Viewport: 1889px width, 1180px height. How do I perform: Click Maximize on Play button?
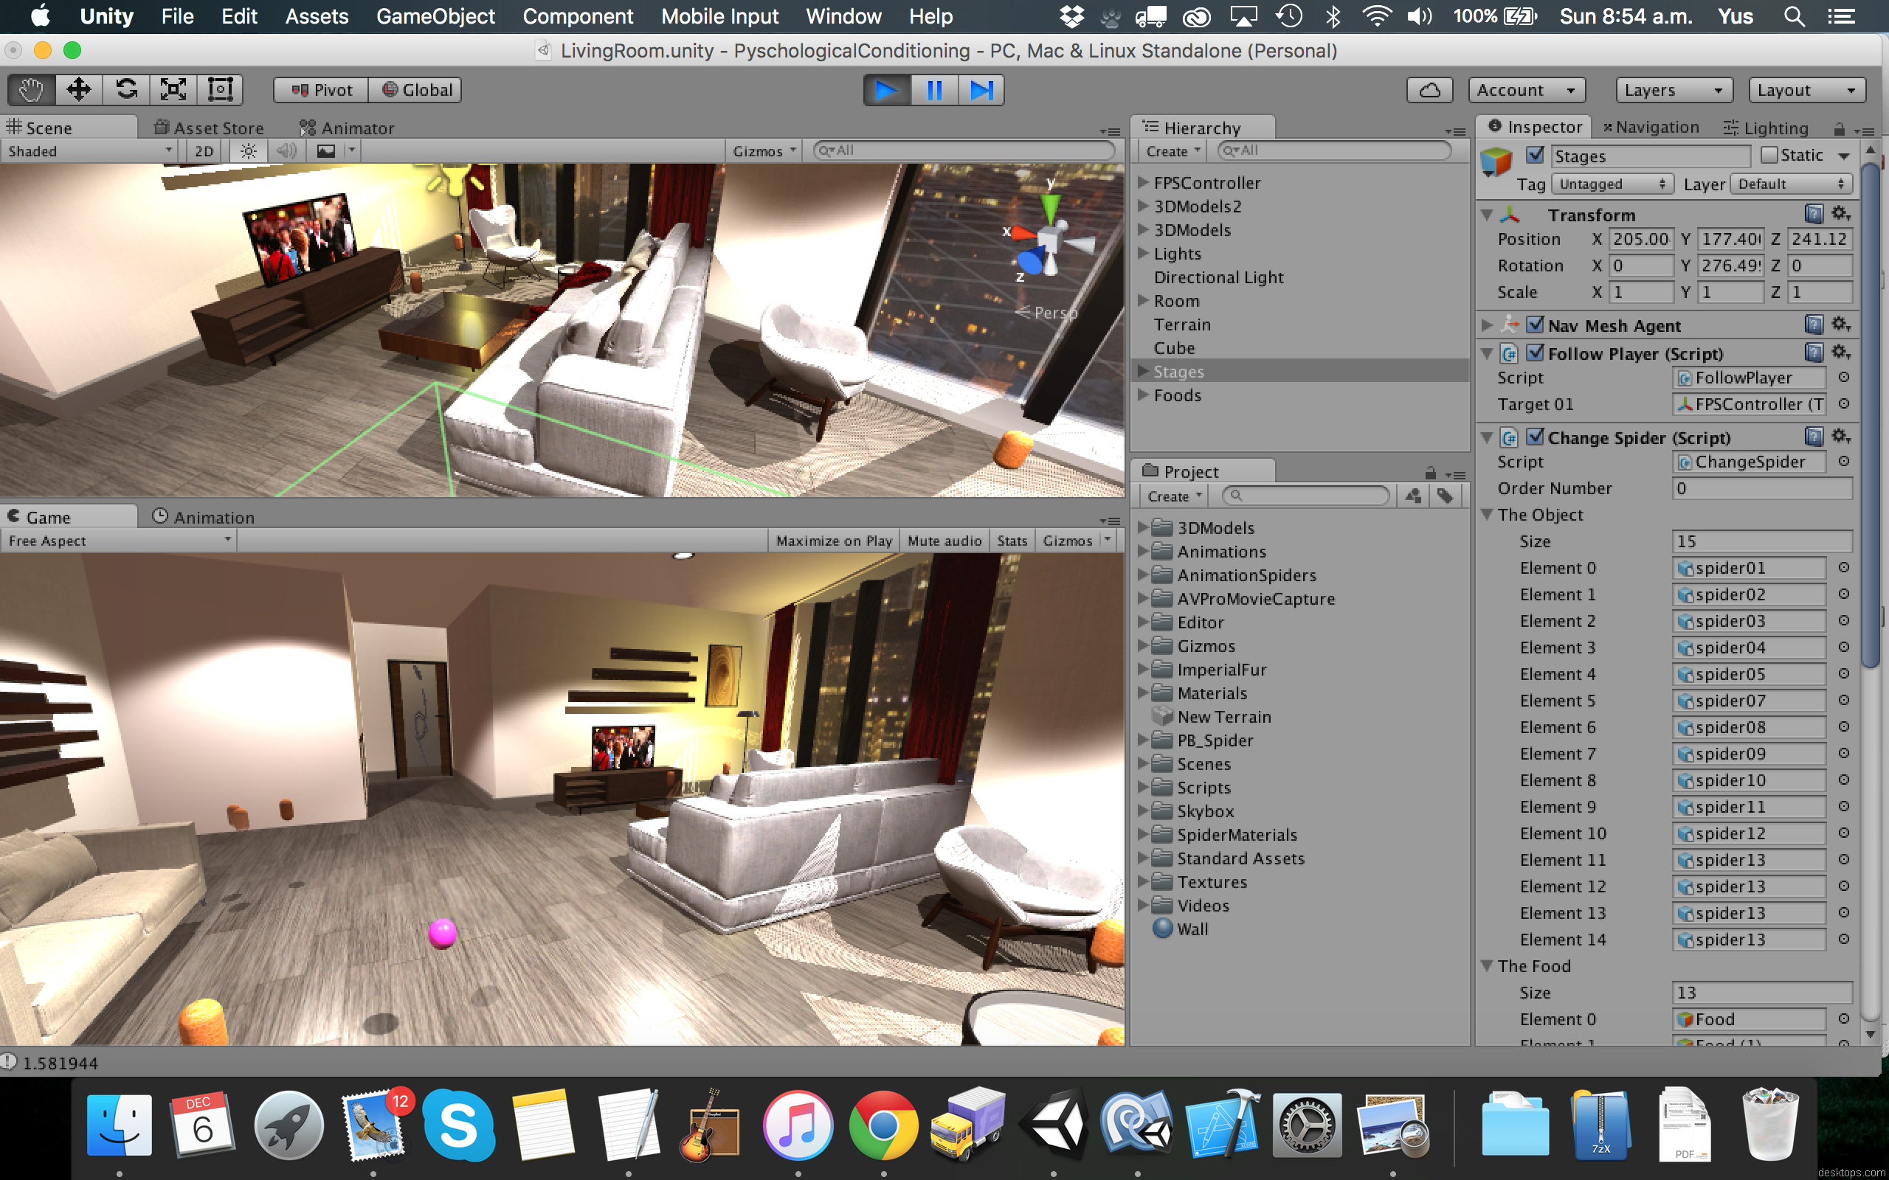(834, 540)
